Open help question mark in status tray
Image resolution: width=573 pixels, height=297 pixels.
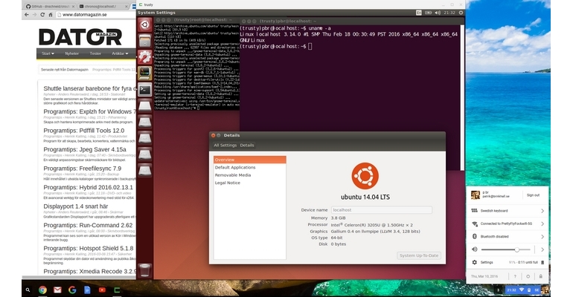[515, 276]
